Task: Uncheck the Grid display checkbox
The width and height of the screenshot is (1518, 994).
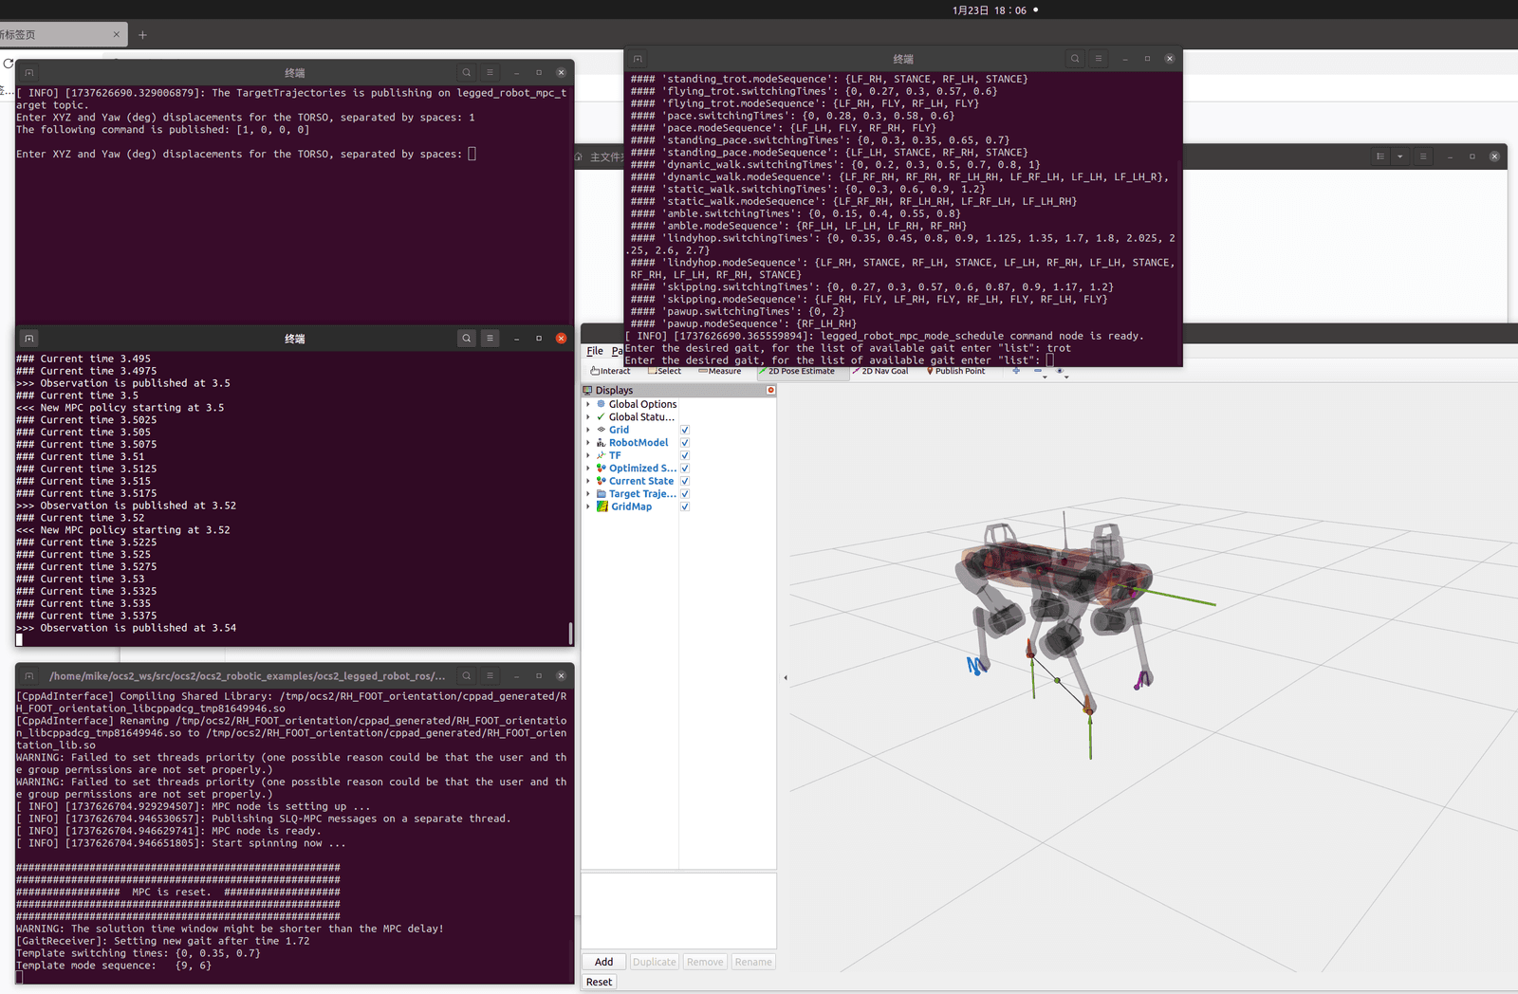Action: pyautogui.click(x=685, y=430)
